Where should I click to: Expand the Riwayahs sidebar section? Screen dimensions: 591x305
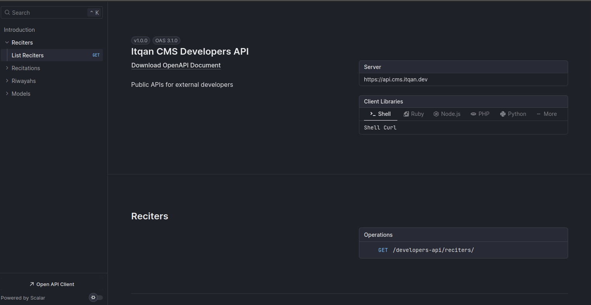(7, 81)
